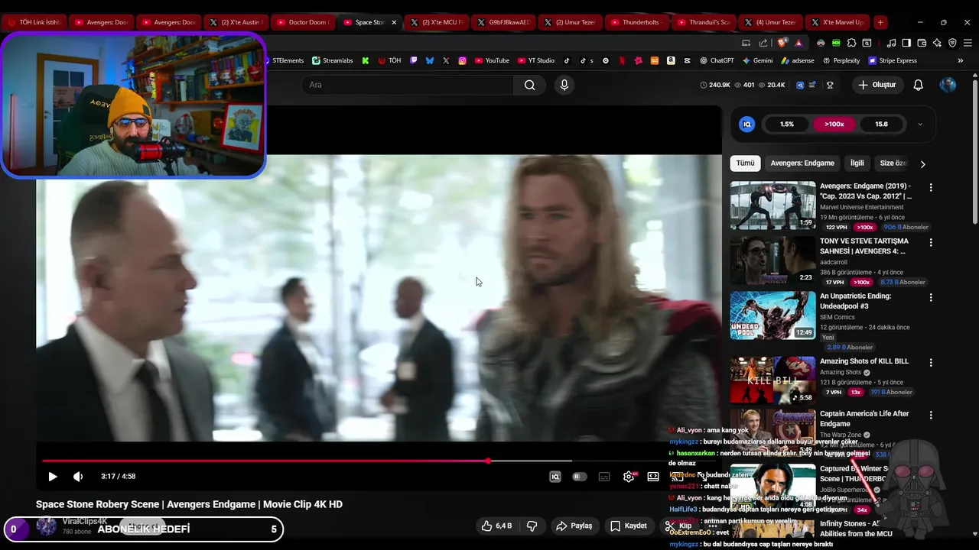Viewport: 979px width, 550px height.
Task: Open Brave Shields lion icon
Action: pyautogui.click(x=782, y=43)
